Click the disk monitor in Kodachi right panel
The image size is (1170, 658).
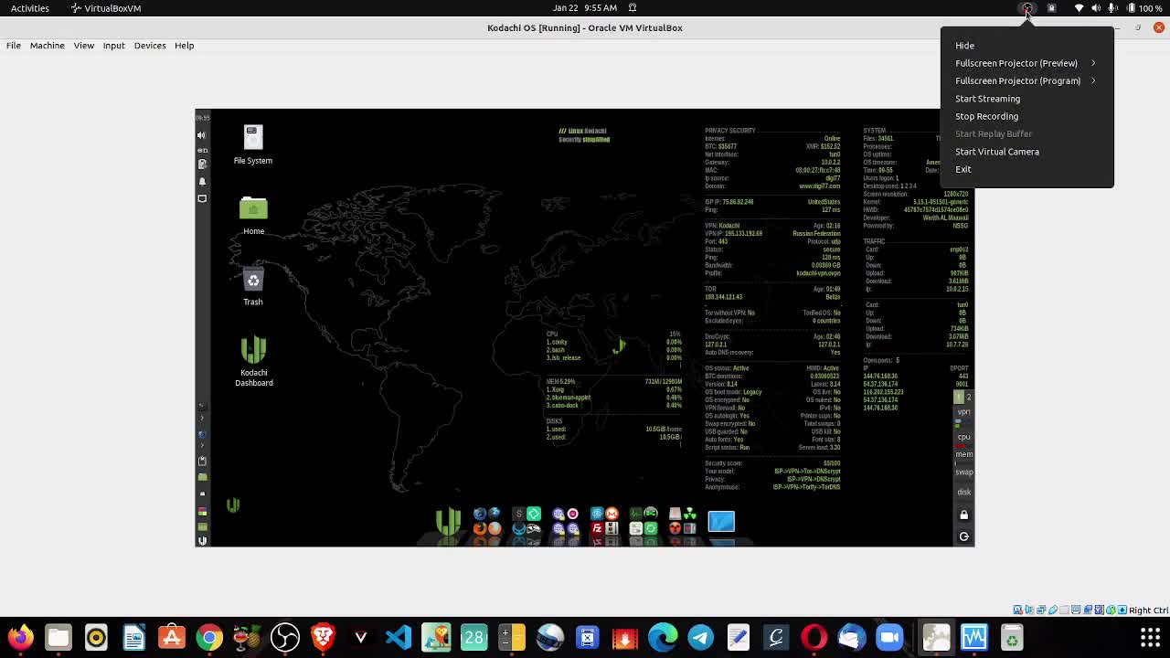pos(963,492)
